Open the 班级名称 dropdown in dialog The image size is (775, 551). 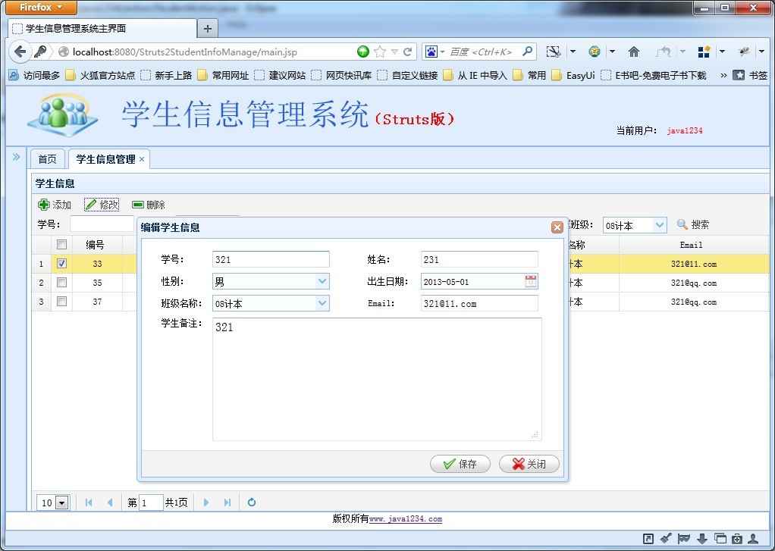pyautogui.click(x=322, y=303)
